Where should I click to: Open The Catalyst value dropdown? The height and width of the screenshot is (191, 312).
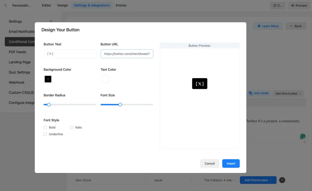click(219, 180)
